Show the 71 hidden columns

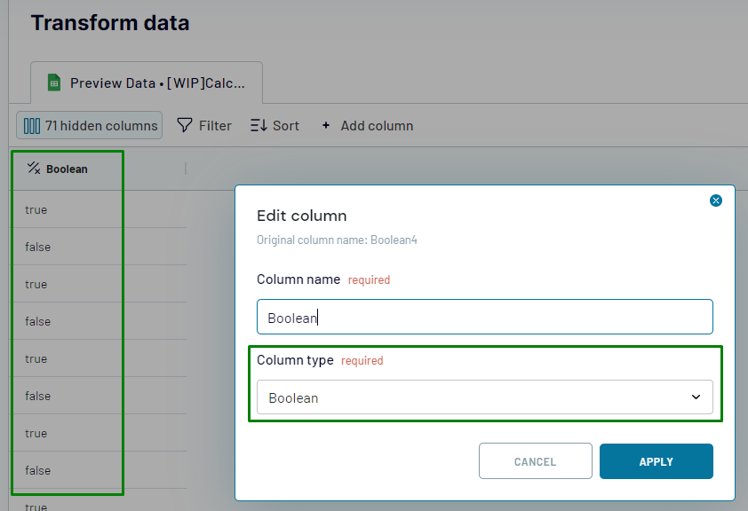pyautogui.click(x=90, y=126)
